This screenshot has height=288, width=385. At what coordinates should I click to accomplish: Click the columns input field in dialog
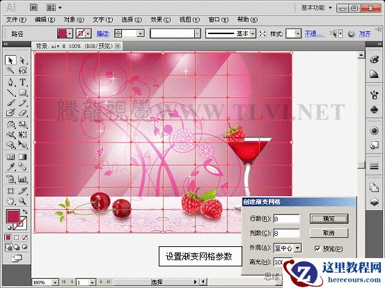[286, 233]
